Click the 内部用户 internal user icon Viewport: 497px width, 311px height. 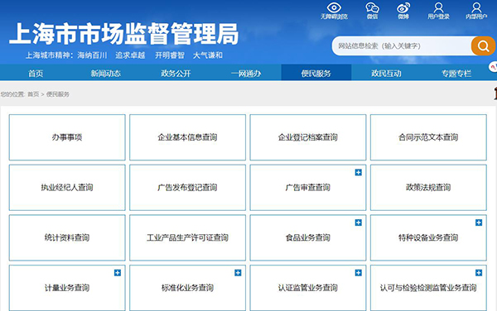coord(476,7)
